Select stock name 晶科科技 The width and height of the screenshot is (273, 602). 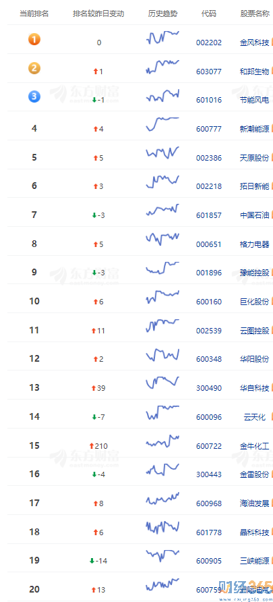[255, 532]
